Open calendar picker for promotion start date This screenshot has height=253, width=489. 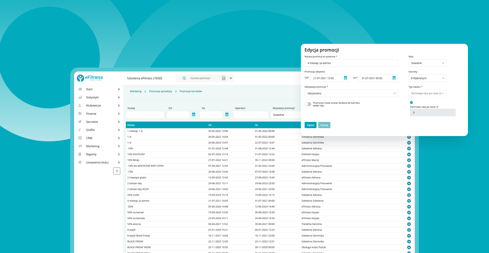pos(345,78)
